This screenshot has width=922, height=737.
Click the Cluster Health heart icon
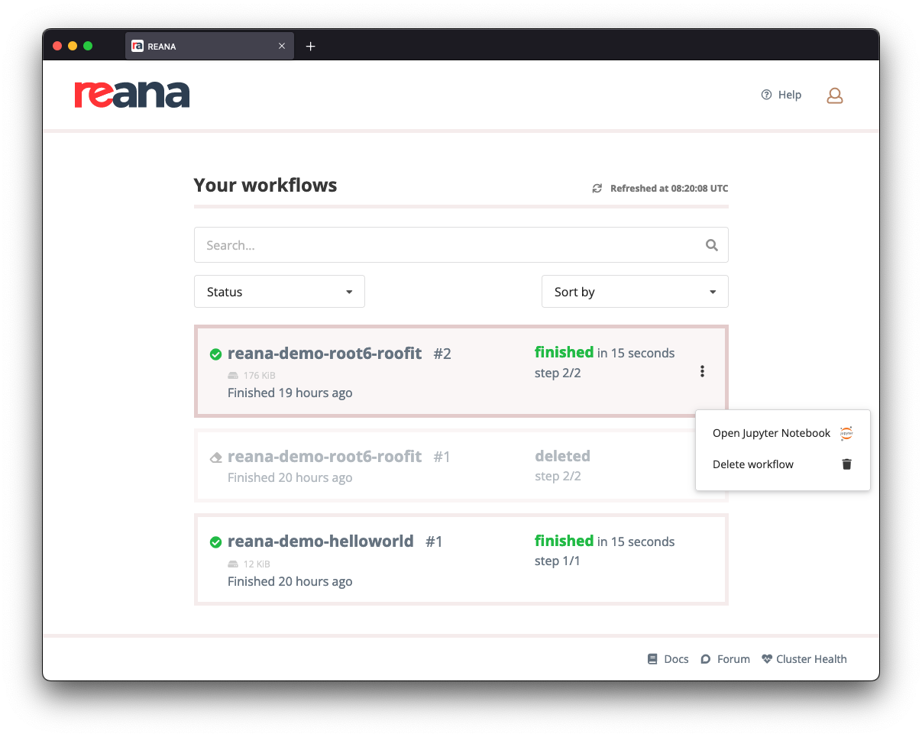point(766,658)
